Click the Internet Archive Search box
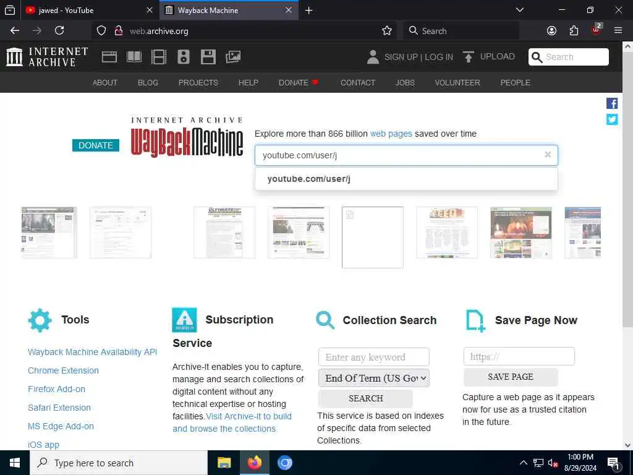Screen dimensions: 633x475 (569, 57)
